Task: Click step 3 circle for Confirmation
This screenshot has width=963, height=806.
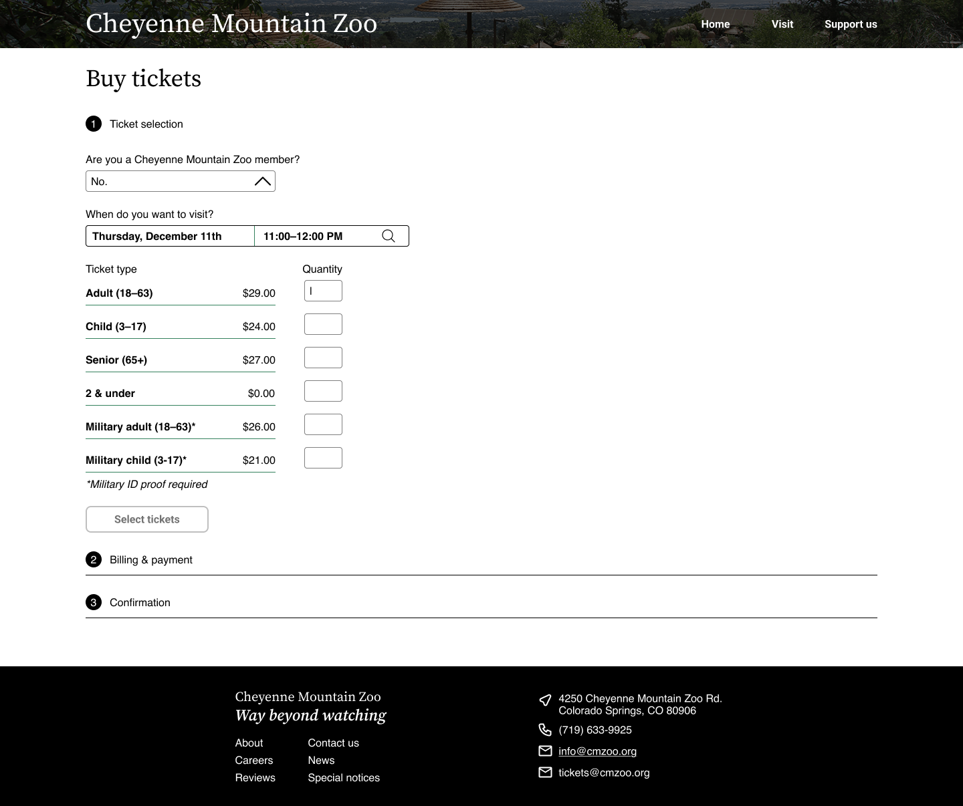Action: (94, 602)
